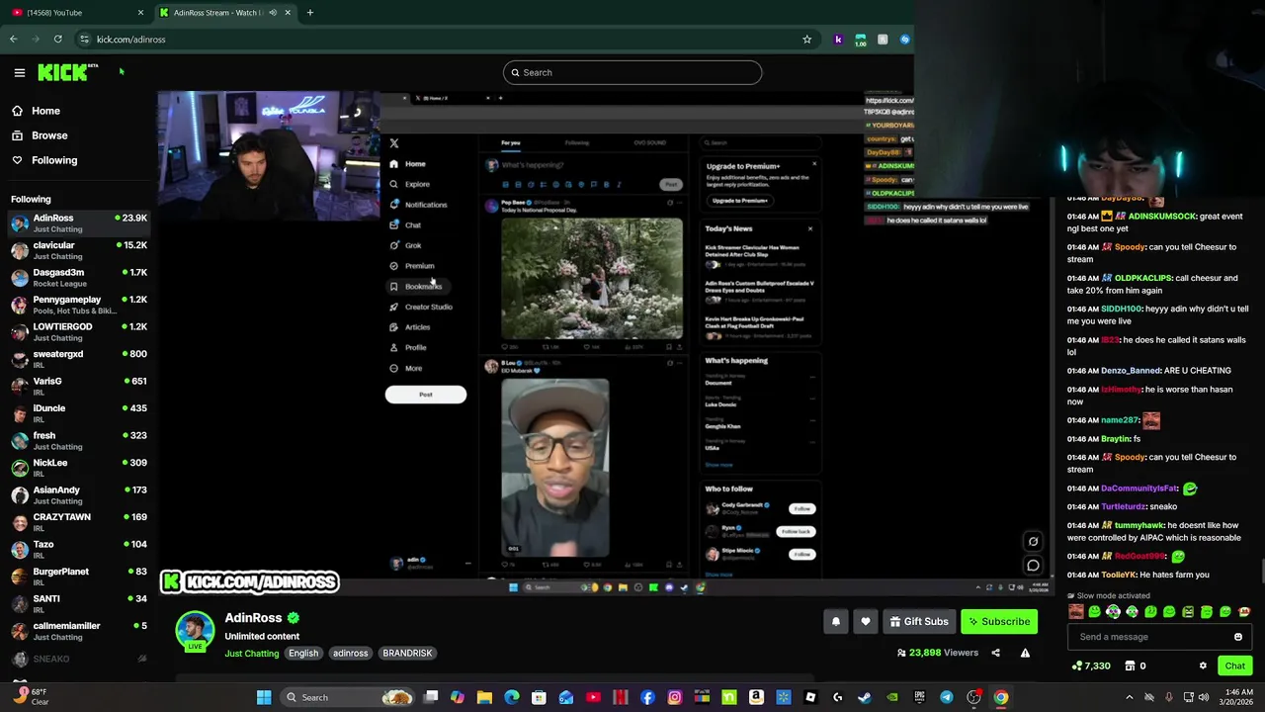Reload the page in Chrome
Image resolution: width=1265 pixels, height=712 pixels.
(58, 40)
